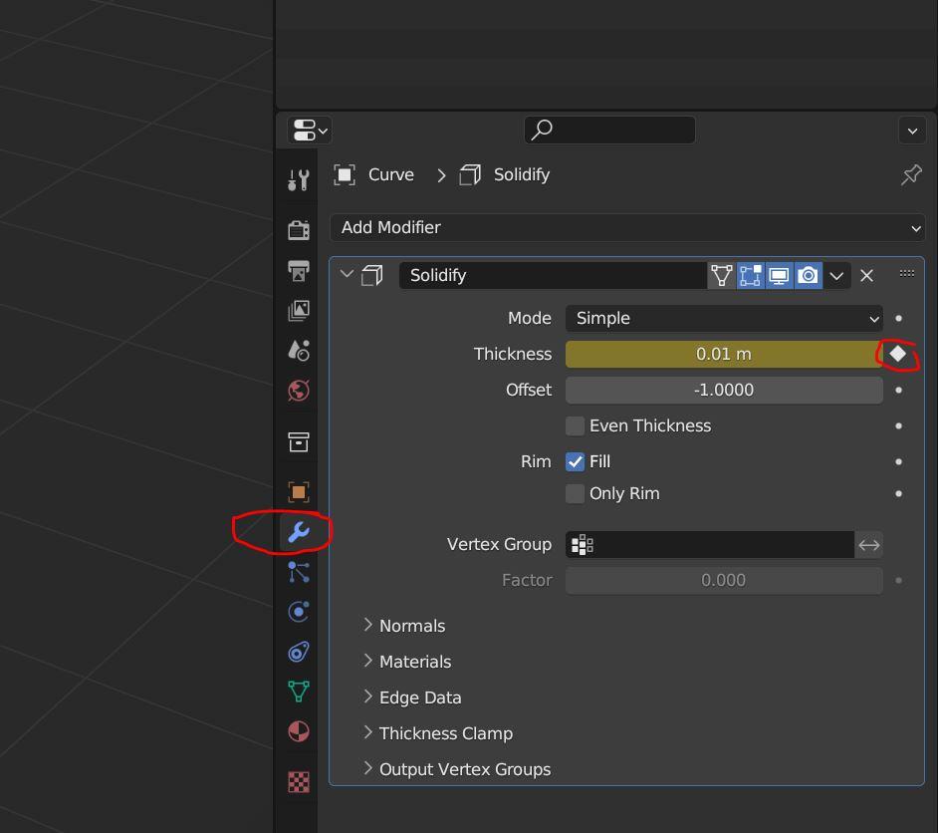The height and width of the screenshot is (833, 938).
Task: Click the properties search field
Action: tap(609, 130)
